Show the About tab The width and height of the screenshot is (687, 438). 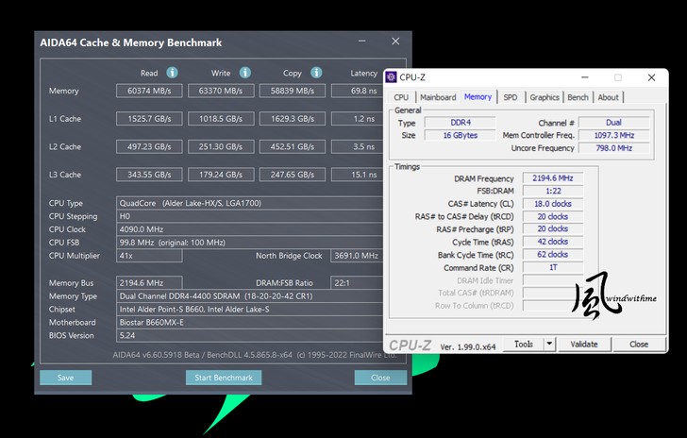coord(608,97)
